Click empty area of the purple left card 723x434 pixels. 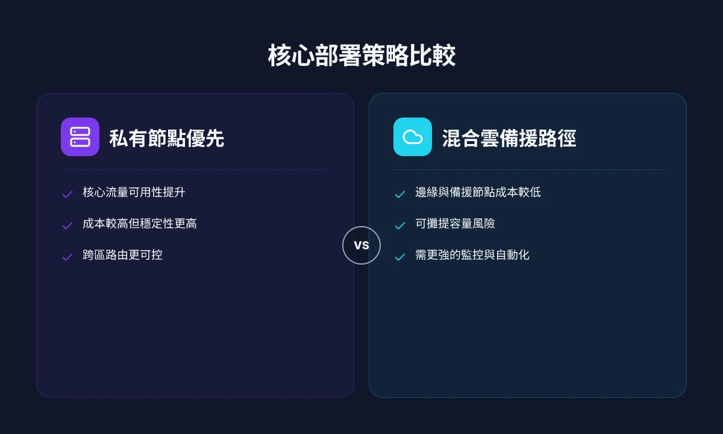(x=195, y=332)
